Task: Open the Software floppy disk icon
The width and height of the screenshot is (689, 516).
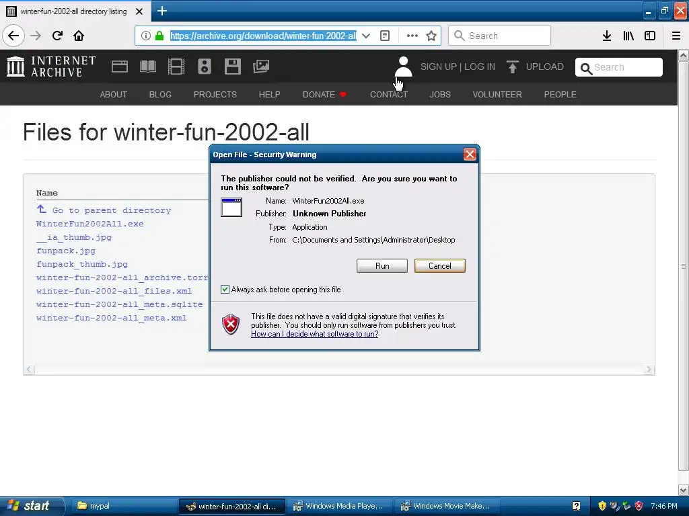Action: coord(232,67)
